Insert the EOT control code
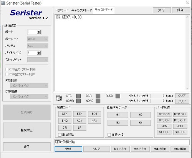This screenshot has height=158, width=192. point(94,114)
